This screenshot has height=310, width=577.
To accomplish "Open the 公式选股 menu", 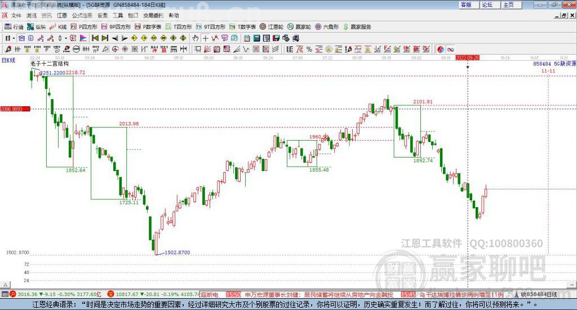I will [82, 15].
